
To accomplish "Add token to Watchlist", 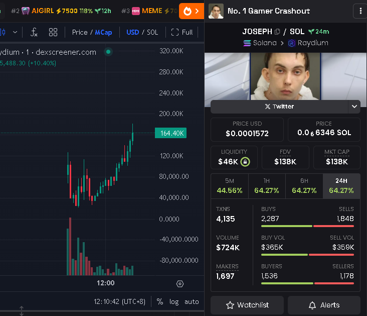I will pyautogui.click(x=247, y=305).
